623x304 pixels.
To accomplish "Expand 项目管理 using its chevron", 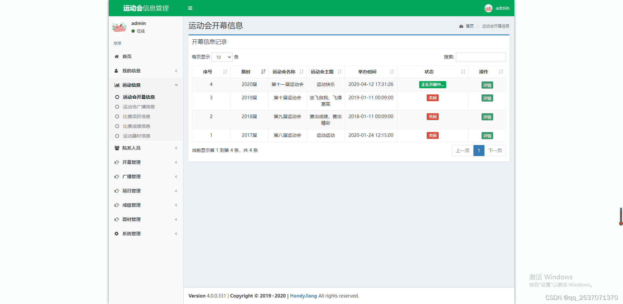I will coord(176,191).
